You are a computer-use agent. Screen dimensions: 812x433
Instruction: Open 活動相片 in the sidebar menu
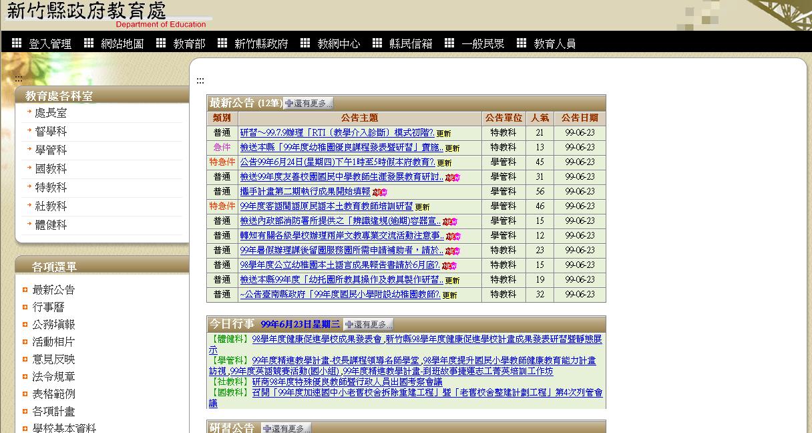[x=53, y=341]
